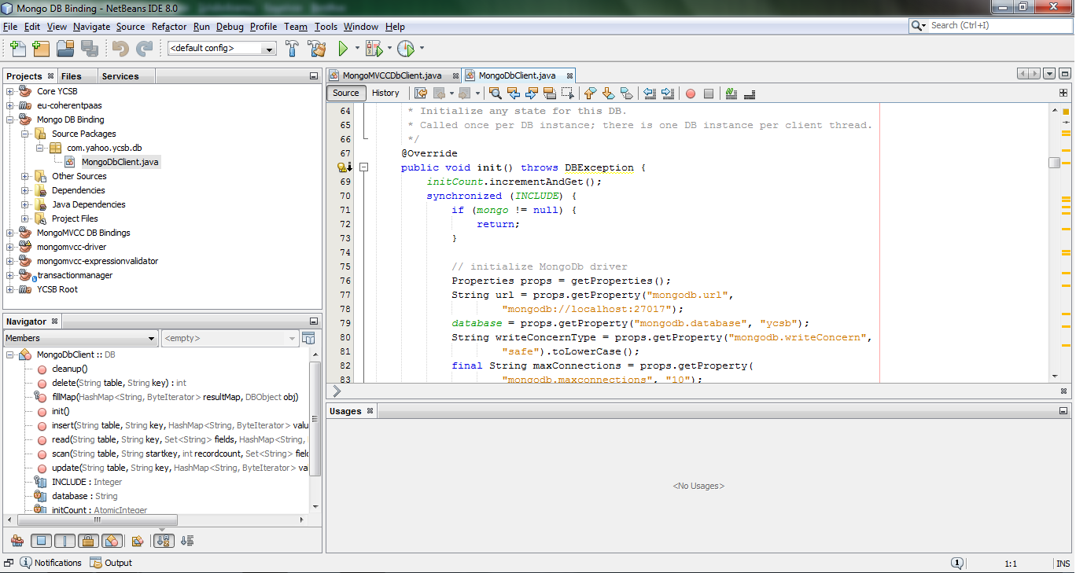Screen dimensions: 1076x573
Task: Toggle highlight search in editor toolbar
Action: coord(550,94)
